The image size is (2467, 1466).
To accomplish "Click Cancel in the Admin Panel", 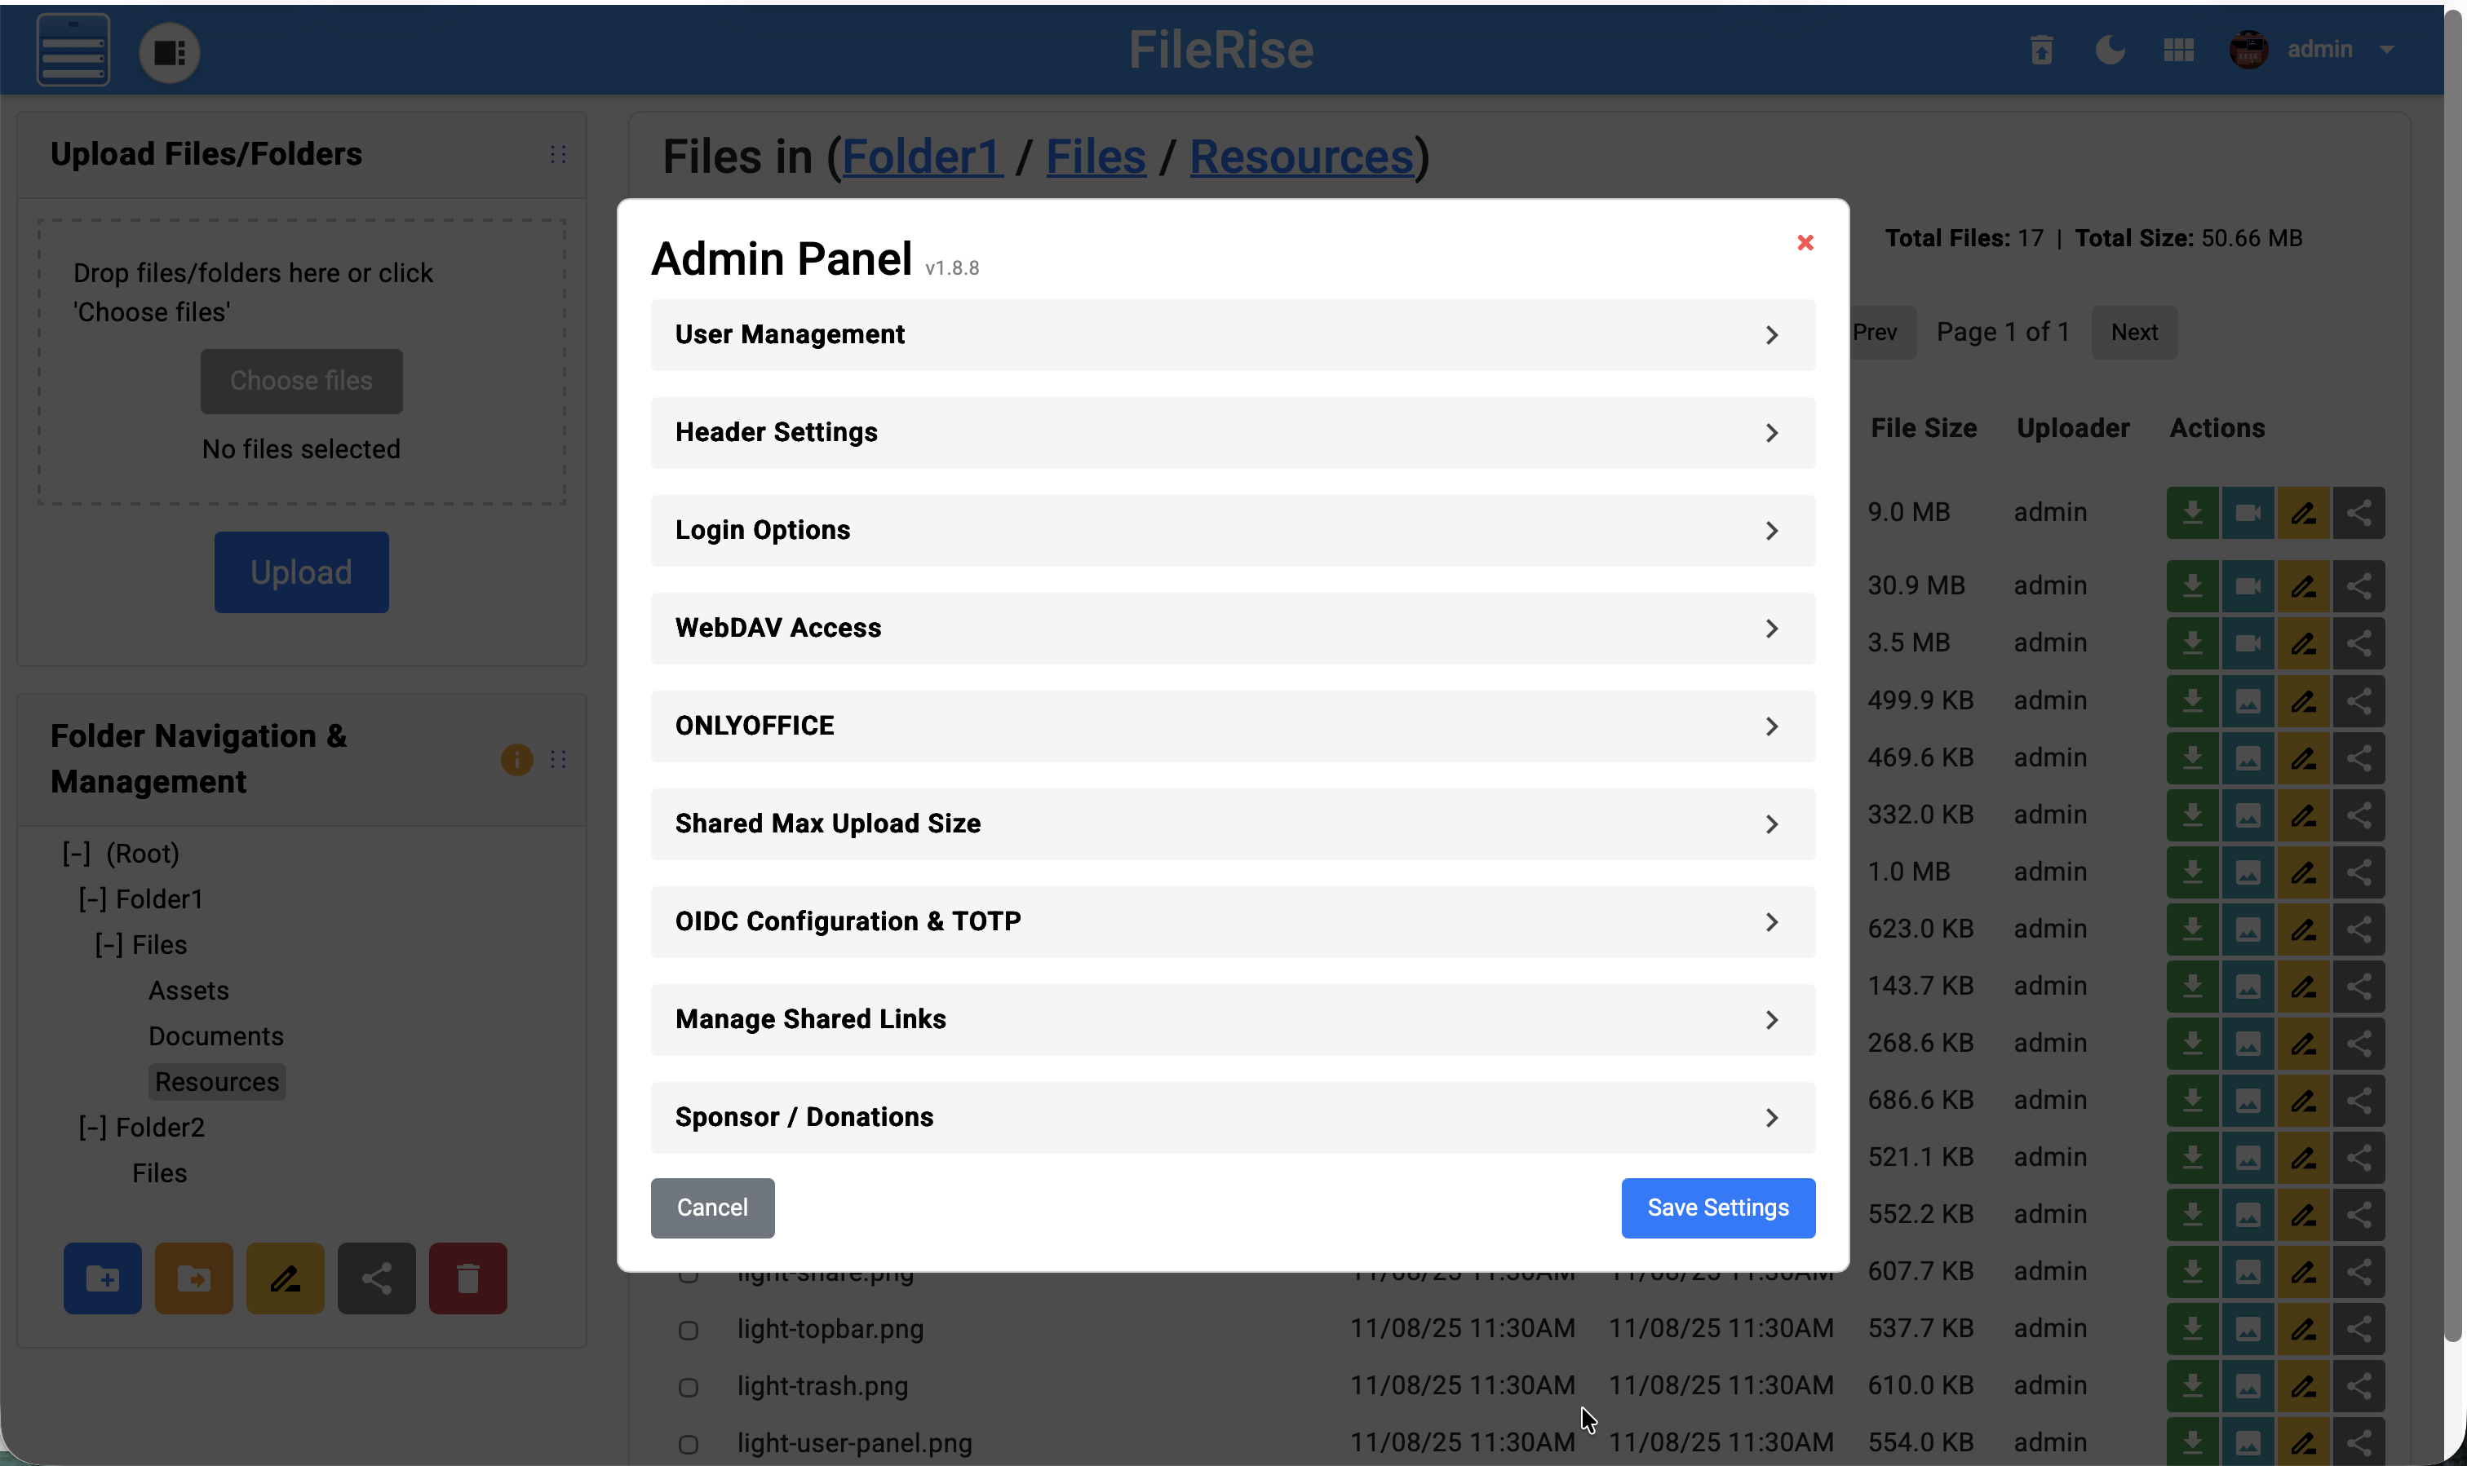I will click(711, 1208).
